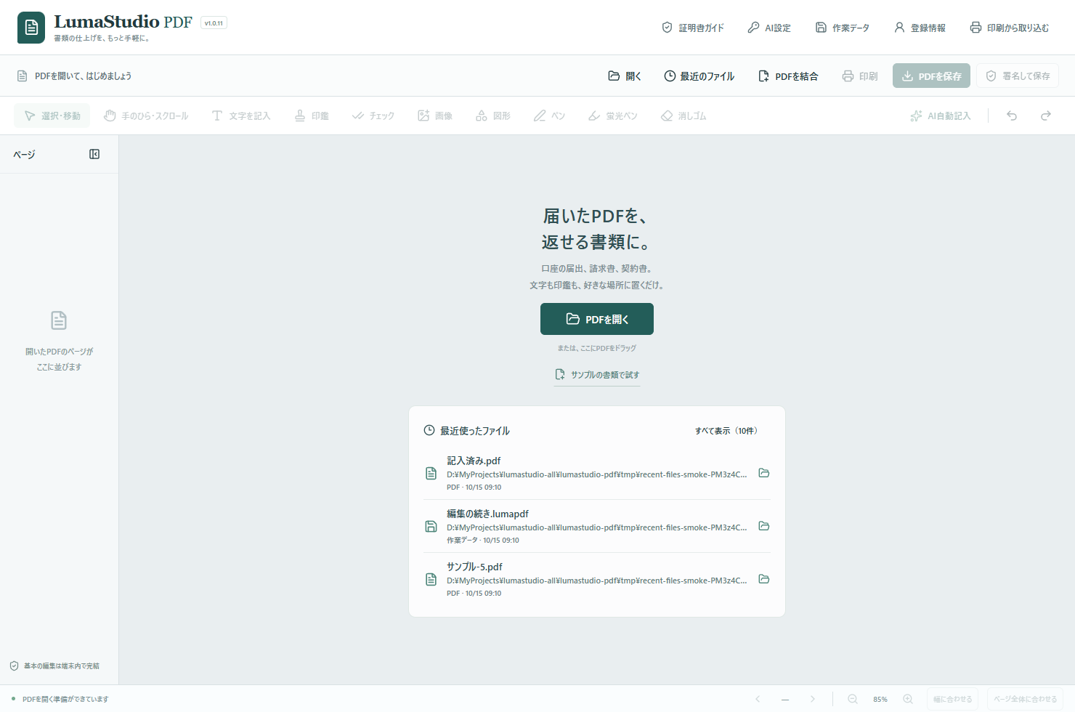Go to next page arrow
The height and width of the screenshot is (712, 1075).
813,699
